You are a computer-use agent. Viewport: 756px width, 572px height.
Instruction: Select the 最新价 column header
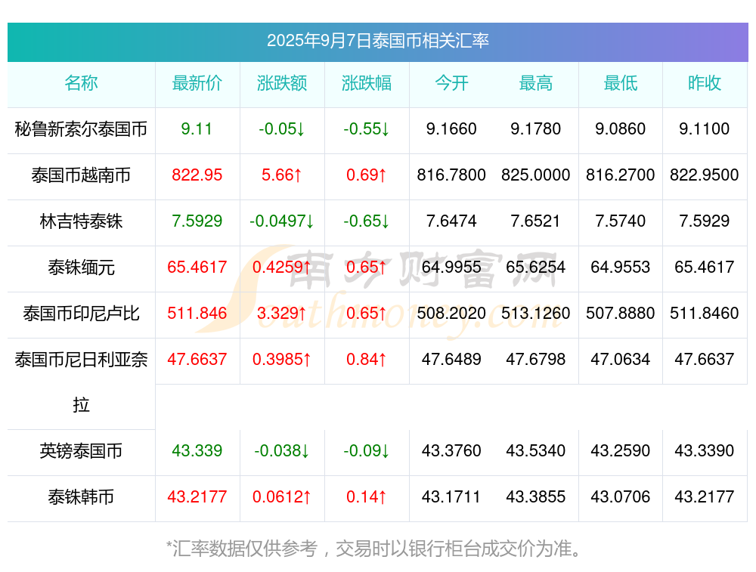tap(197, 83)
